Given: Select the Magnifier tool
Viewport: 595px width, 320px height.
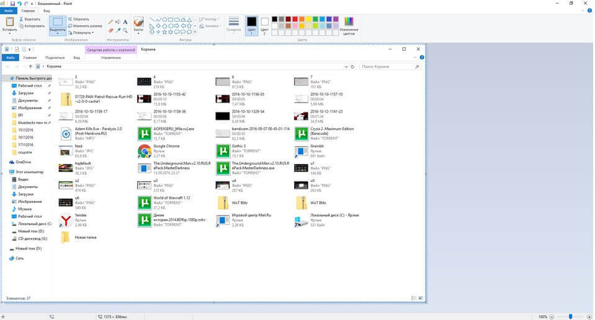Looking at the screenshot, I should (125, 29).
